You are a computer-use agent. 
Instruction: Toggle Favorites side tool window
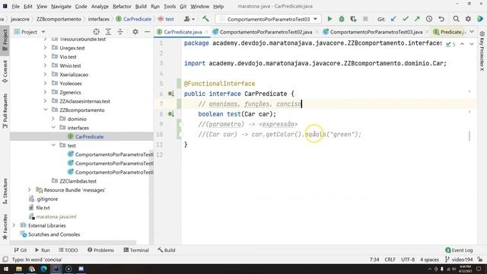pyautogui.click(x=5, y=227)
